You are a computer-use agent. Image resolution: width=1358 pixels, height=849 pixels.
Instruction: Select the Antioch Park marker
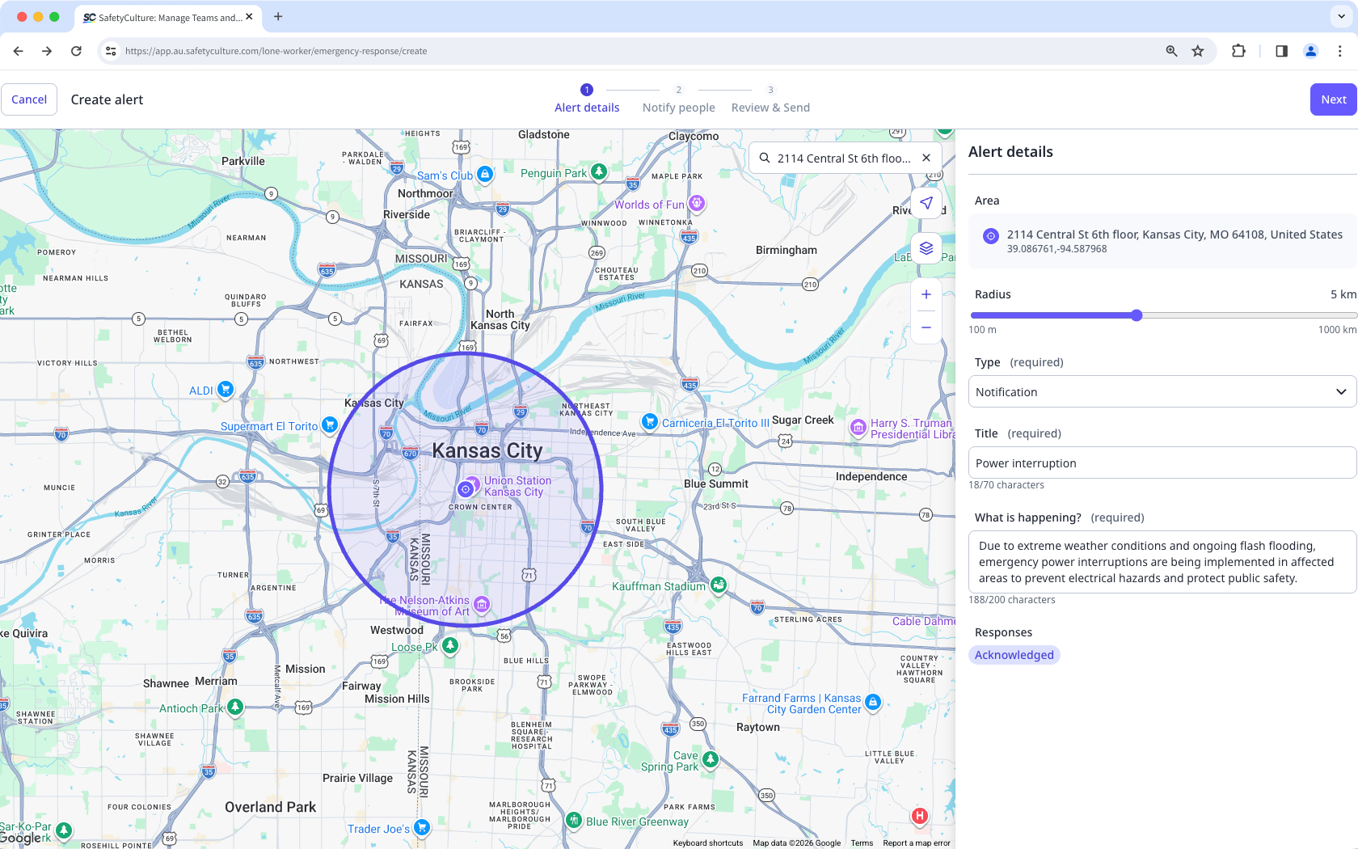[235, 707]
